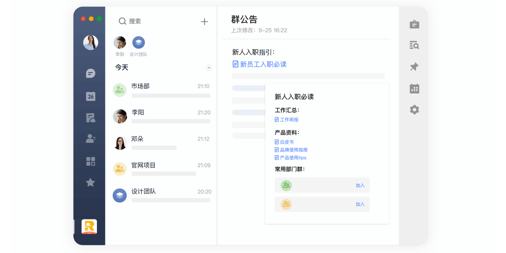Open the messages chat bubble icon
Viewport: 506px width, 253px height.
(x=91, y=74)
